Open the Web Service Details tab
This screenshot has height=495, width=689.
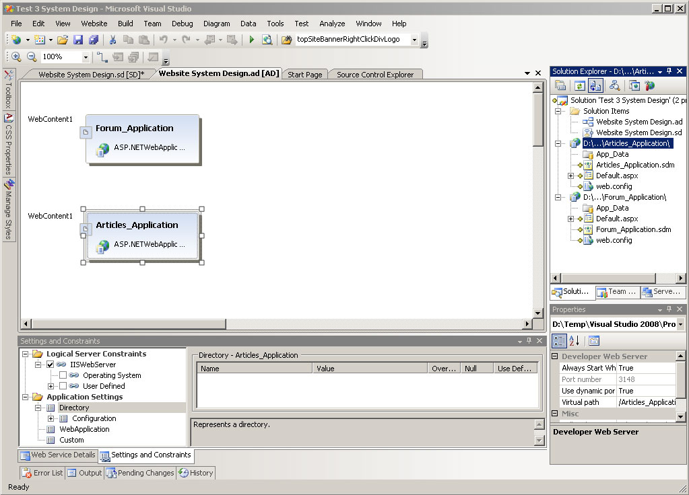[x=58, y=455]
